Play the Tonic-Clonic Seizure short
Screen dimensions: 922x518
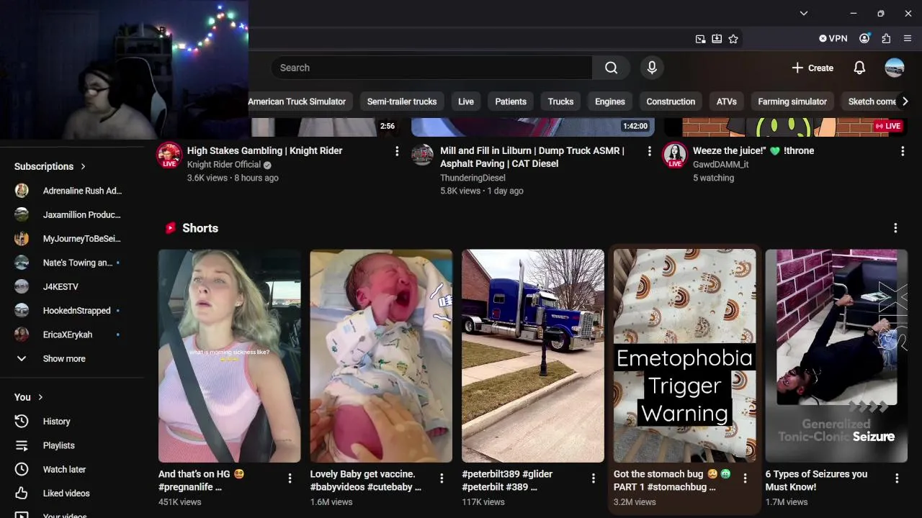tap(836, 355)
